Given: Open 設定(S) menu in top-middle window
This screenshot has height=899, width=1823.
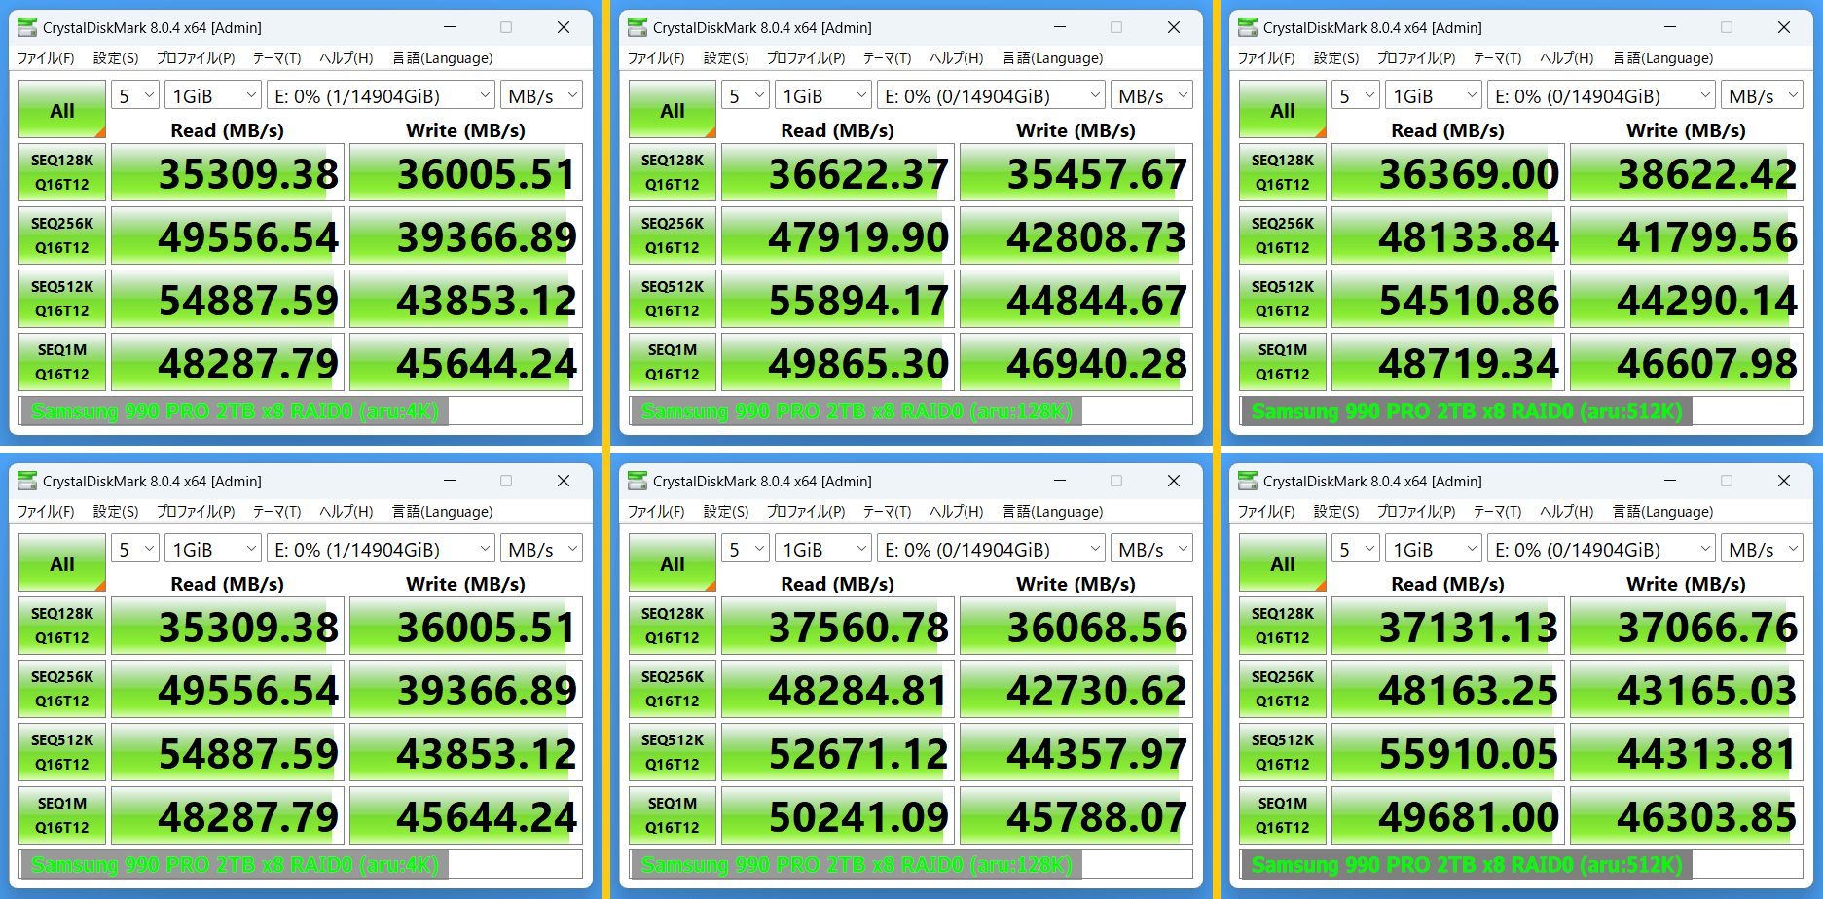Looking at the screenshot, I should 726,58.
